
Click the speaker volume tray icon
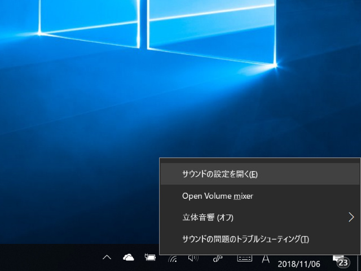[193, 258]
